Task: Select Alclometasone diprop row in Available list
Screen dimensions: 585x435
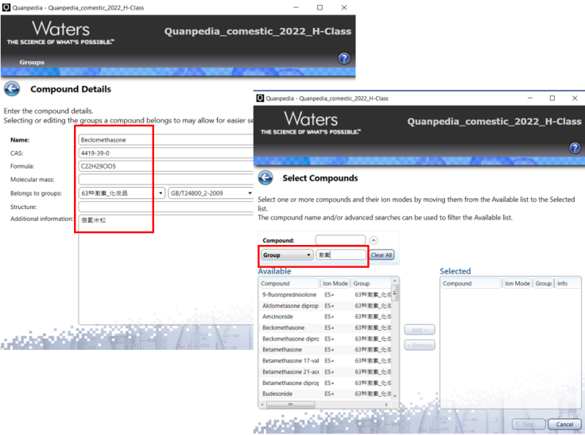Action: (326, 306)
